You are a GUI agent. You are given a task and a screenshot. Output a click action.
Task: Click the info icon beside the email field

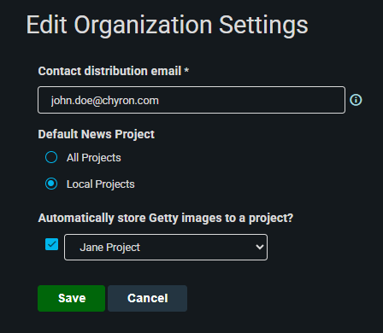click(356, 100)
